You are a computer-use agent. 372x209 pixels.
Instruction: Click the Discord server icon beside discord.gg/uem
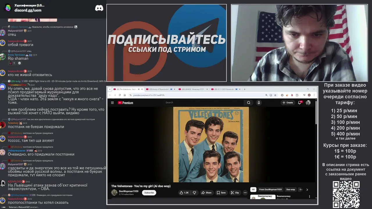[x=8, y=8]
